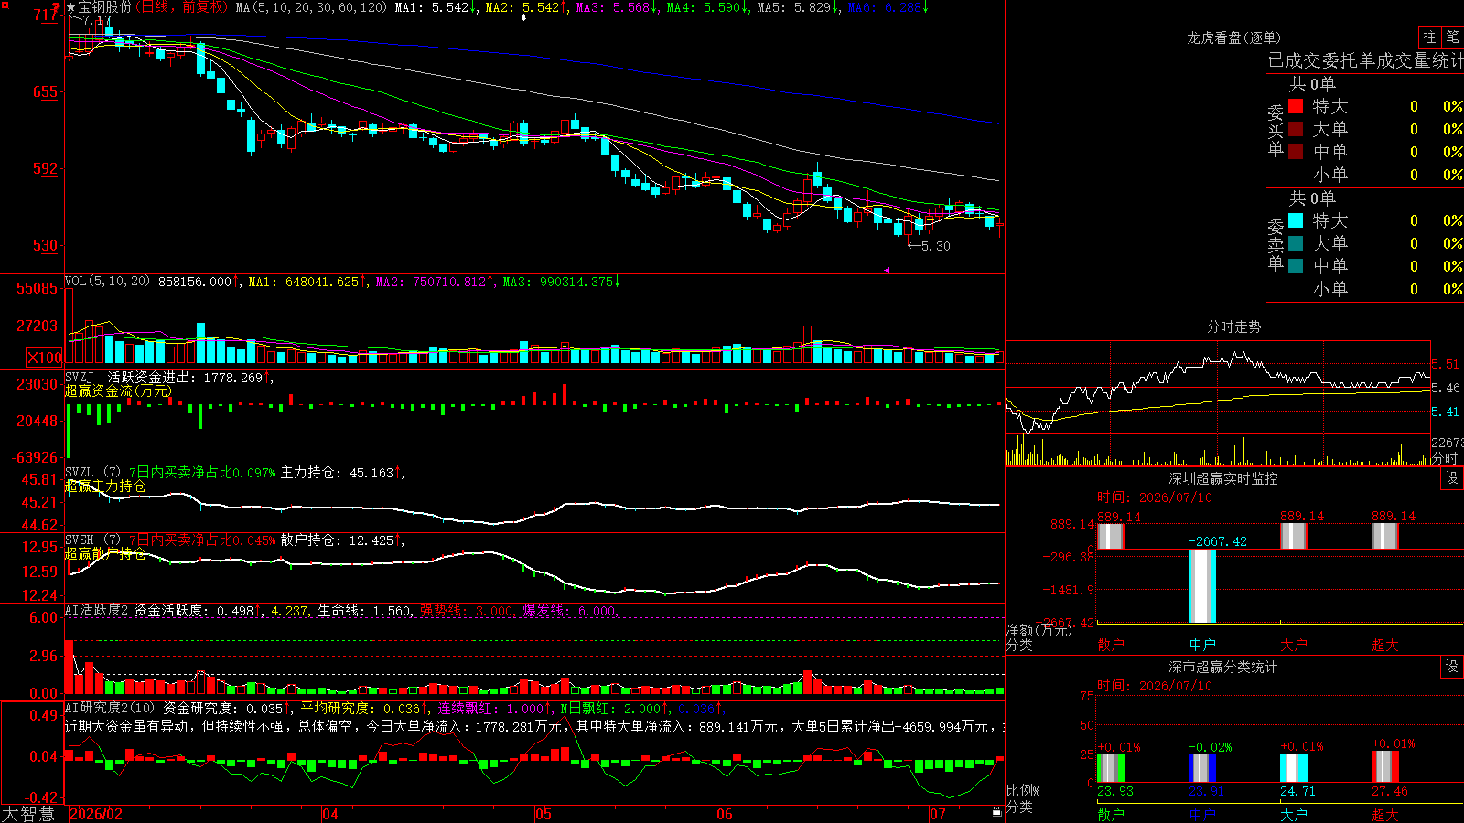Click the dark red 中单 buy-order swatch
Viewport: 1464px width, 823px height.
pos(1296,152)
